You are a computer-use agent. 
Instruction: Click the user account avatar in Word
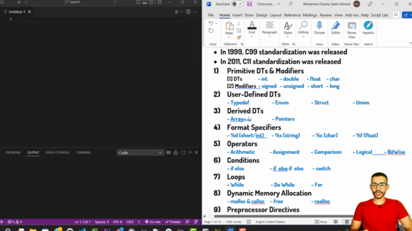pos(357,4)
